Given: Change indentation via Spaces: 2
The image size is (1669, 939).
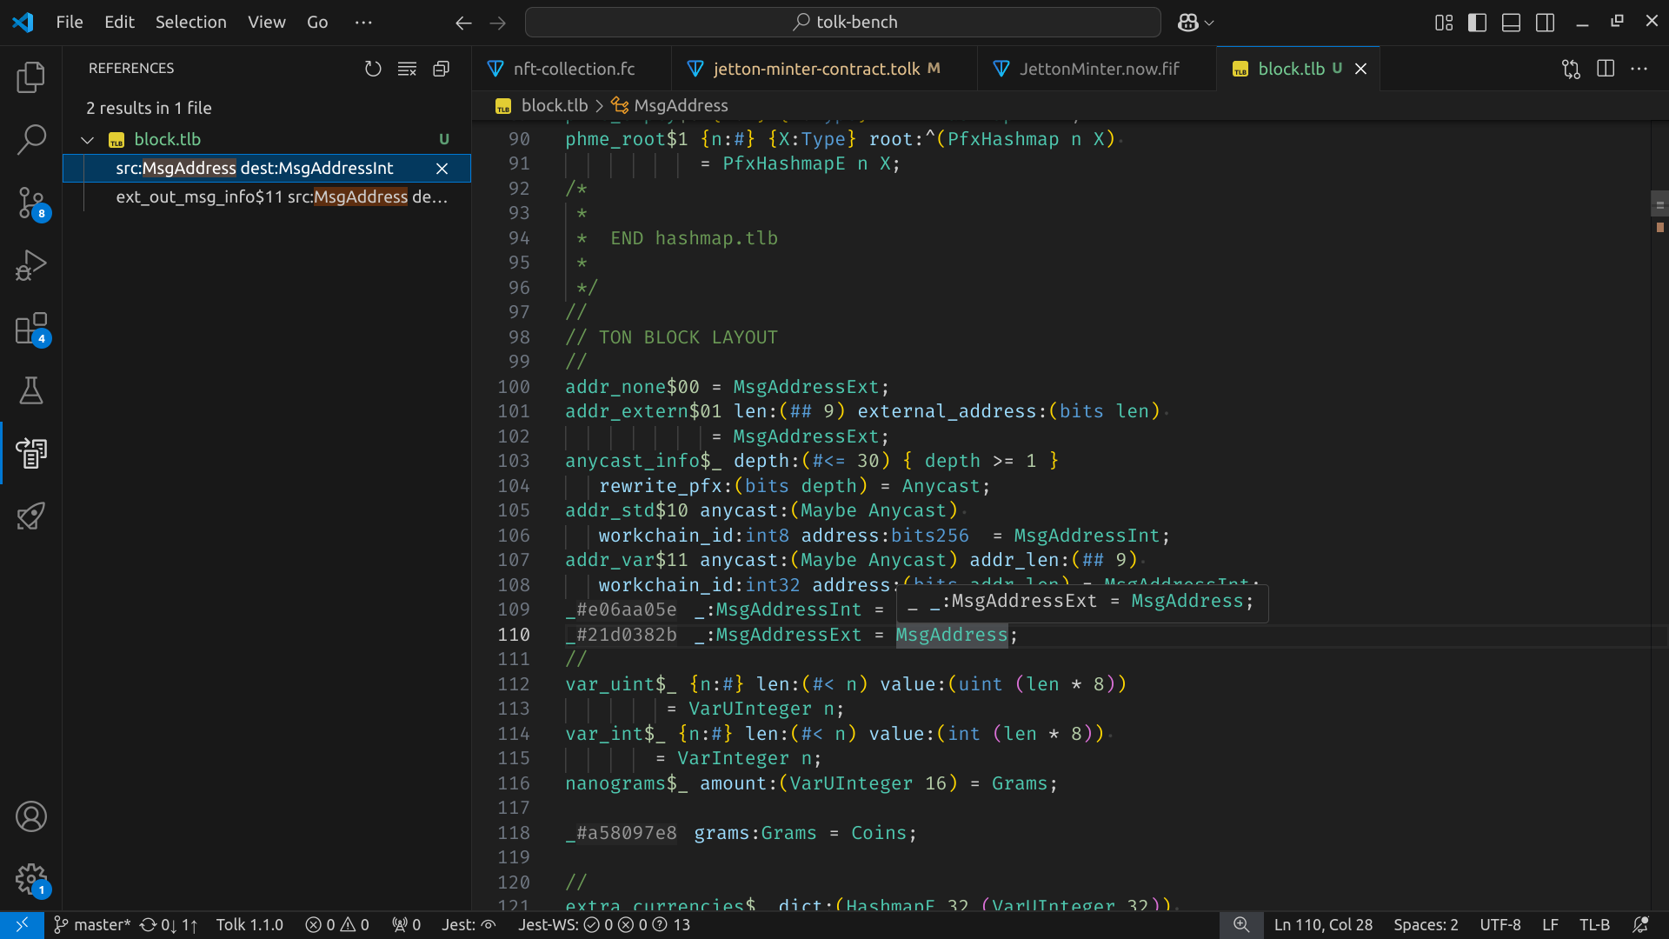Looking at the screenshot, I should (1426, 925).
